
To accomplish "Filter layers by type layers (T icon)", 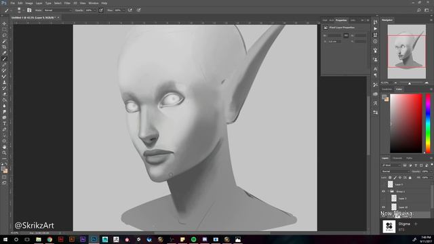I will tap(416, 165).
